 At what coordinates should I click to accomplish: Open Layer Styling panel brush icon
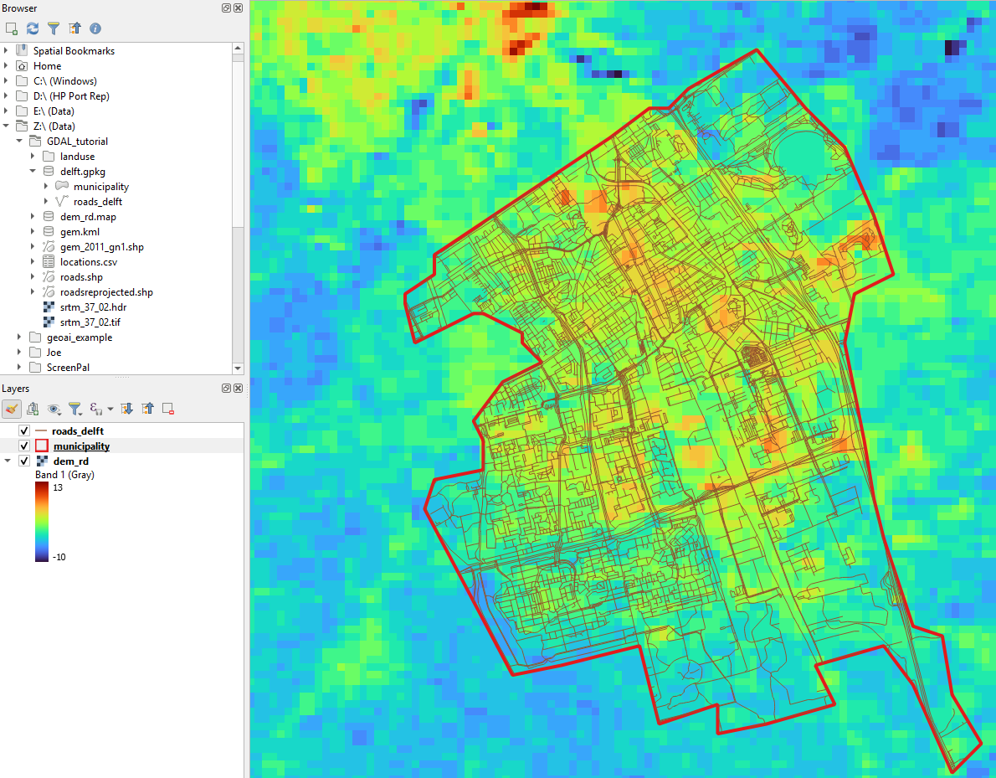pos(12,409)
